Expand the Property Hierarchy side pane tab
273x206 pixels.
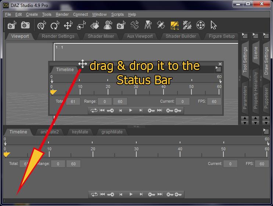(255, 90)
